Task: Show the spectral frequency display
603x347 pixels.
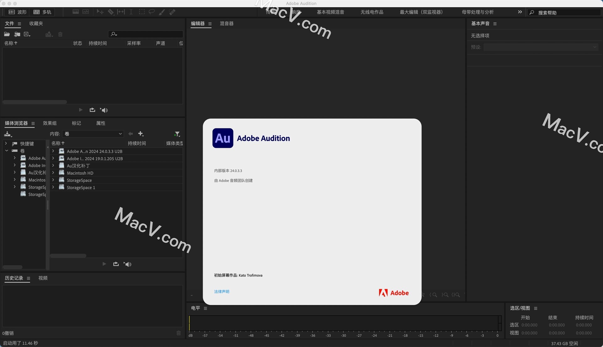Action: tap(76, 12)
